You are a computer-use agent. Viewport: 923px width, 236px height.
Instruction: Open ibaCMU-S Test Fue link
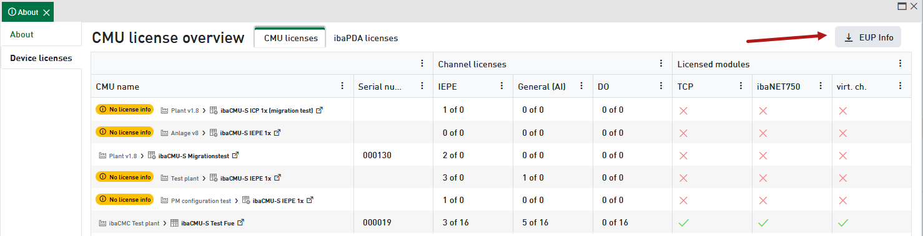[207, 223]
